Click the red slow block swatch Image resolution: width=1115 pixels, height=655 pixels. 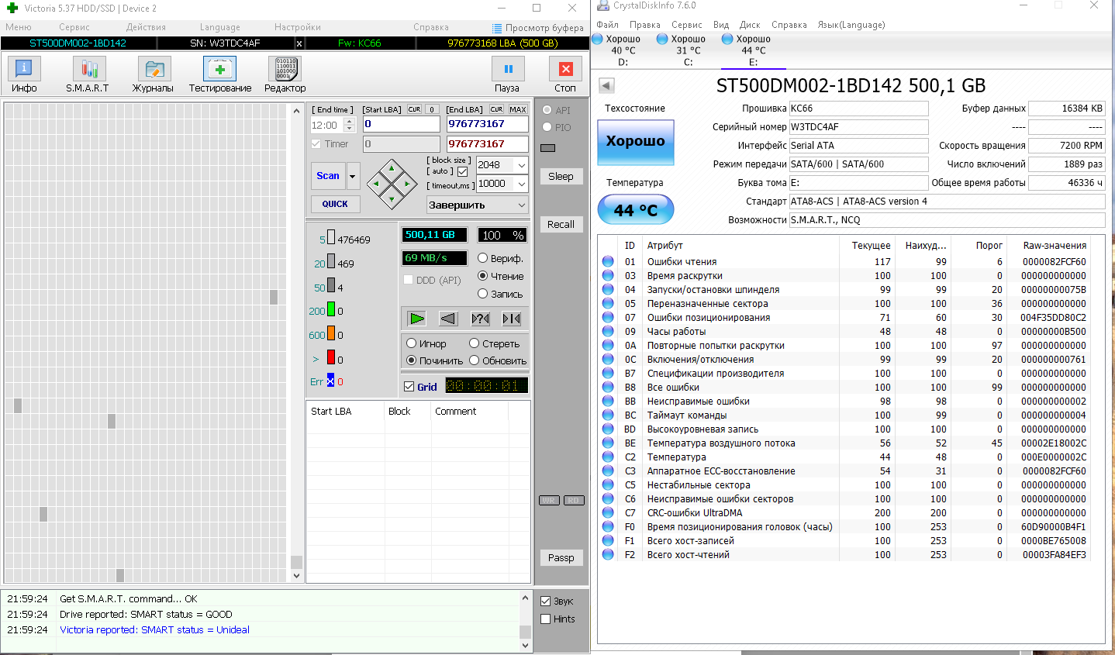[331, 357]
